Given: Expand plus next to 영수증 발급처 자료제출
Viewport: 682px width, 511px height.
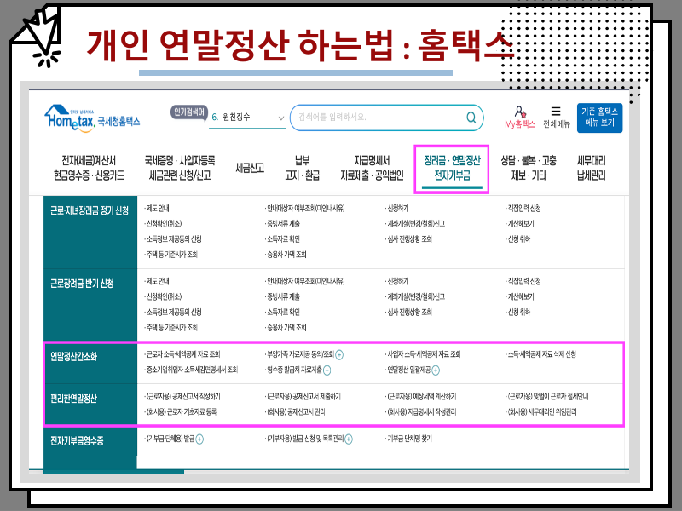Looking at the screenshot, I should click(327, 370).
